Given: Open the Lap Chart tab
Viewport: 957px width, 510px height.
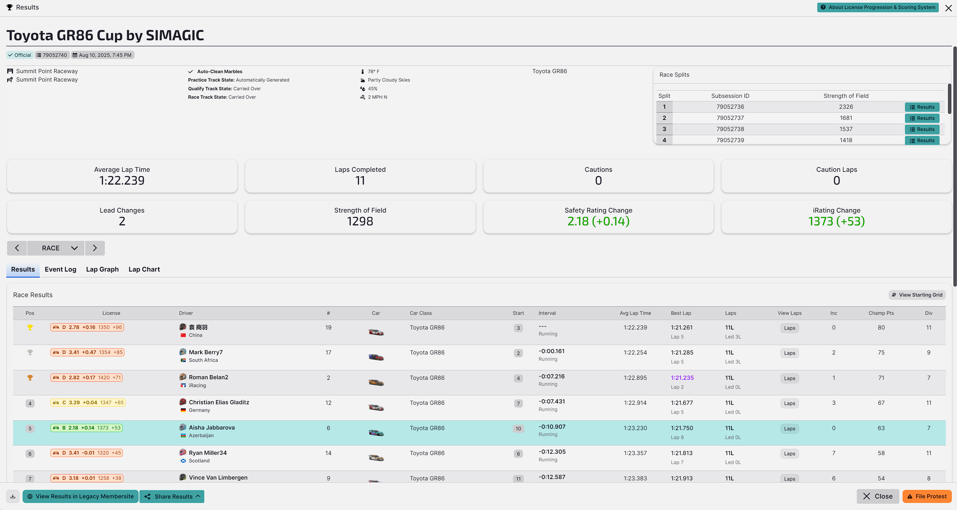Looking at the screenshot, I should [144, 269].
